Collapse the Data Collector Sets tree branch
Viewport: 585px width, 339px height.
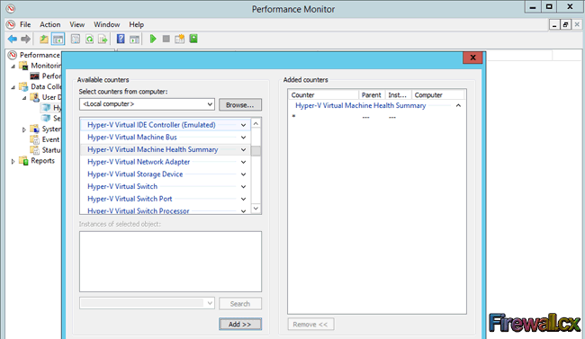point(13,87)
